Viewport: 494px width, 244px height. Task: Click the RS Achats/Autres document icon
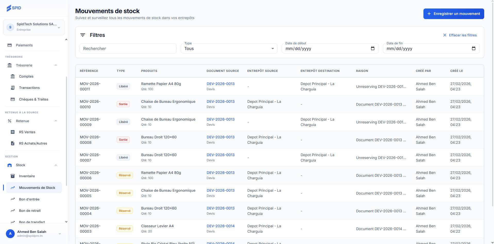[x=12, y=143]
